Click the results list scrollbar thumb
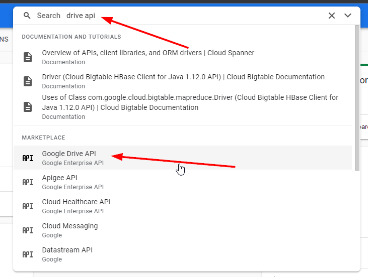The image size is (368, 277). click(357, 98)
